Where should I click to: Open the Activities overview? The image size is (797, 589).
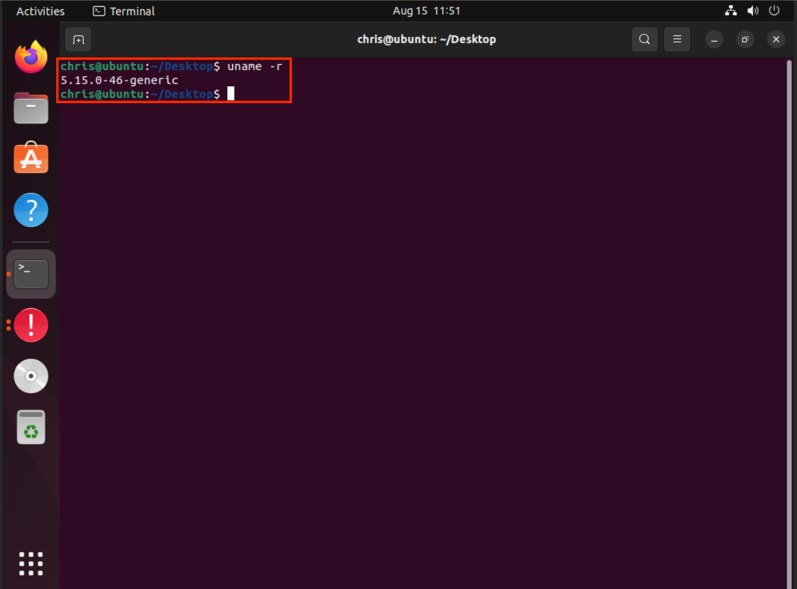(x=40, y=11)
